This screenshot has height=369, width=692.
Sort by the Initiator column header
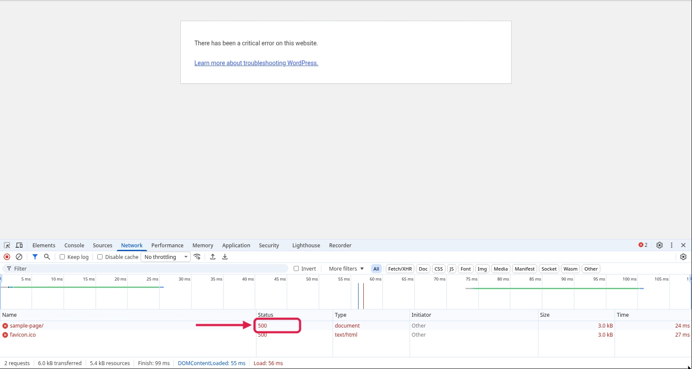coord(474,315)
